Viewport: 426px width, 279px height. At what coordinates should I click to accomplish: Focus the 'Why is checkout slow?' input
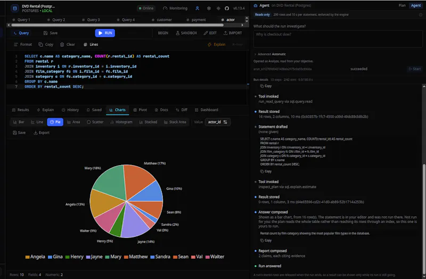(x=338, y=39)
